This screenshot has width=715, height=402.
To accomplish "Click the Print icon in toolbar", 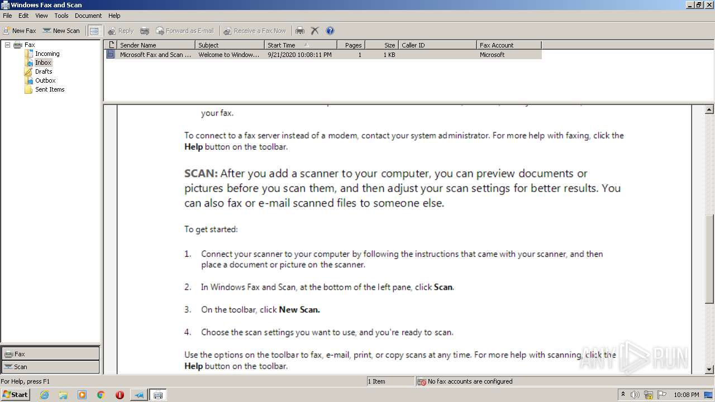I will [300, 31].
